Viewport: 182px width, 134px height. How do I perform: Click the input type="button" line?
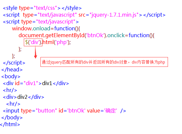[x=65, y=111]
